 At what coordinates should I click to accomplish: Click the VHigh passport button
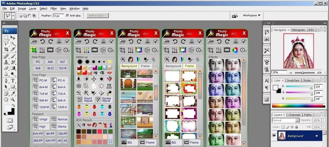pos(40,119)
